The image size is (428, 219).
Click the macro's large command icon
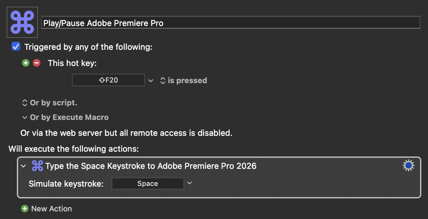click(x=22, y=22)
